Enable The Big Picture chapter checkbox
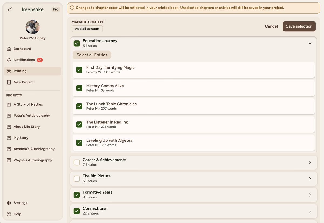This screenshot has height=223, width=324. 77,178
